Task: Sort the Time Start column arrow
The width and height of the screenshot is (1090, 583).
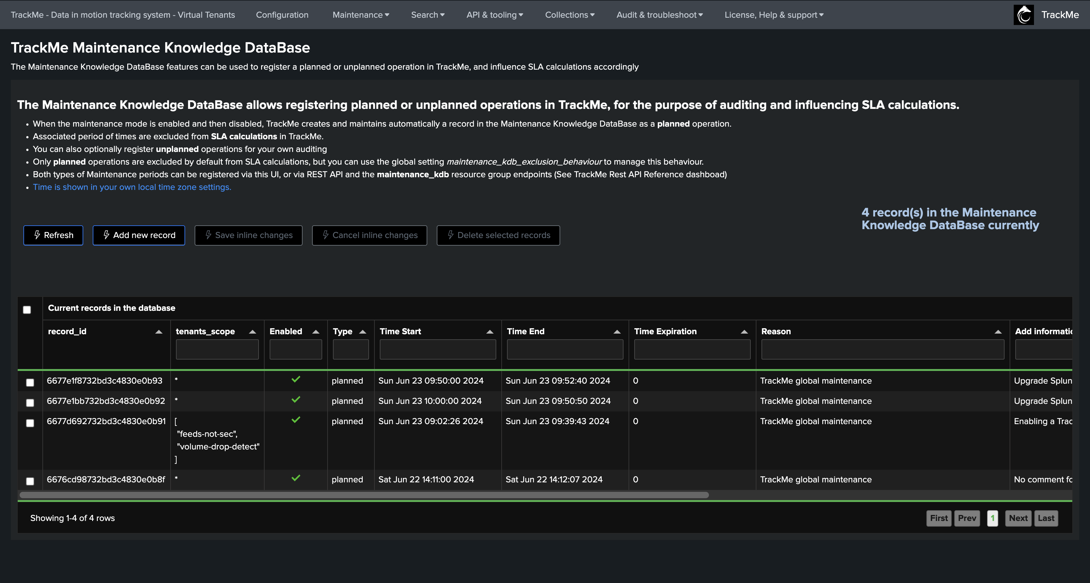Action: coord(490,332)
